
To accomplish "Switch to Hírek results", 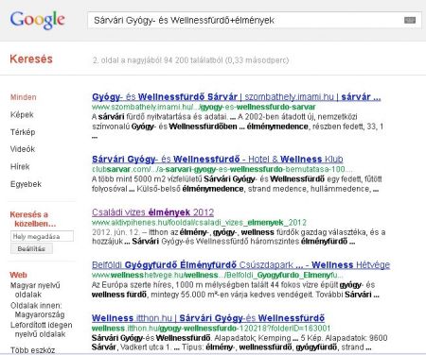I will [20, 166].
